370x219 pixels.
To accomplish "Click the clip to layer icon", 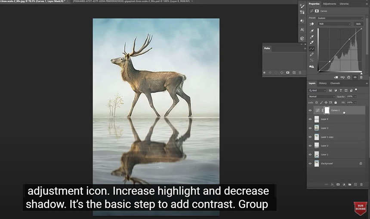I will pyautogui.click(x=336, y=77).
